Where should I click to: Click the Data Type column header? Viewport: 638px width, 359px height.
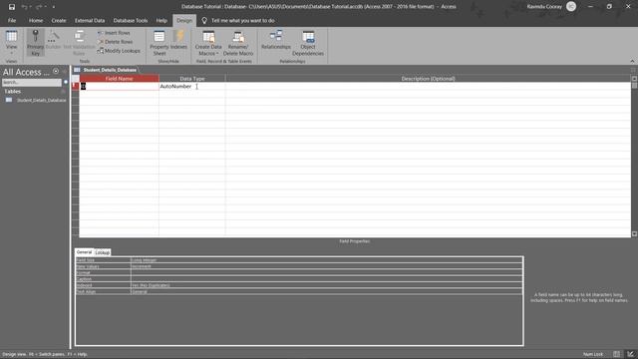(x=192, y=79)
